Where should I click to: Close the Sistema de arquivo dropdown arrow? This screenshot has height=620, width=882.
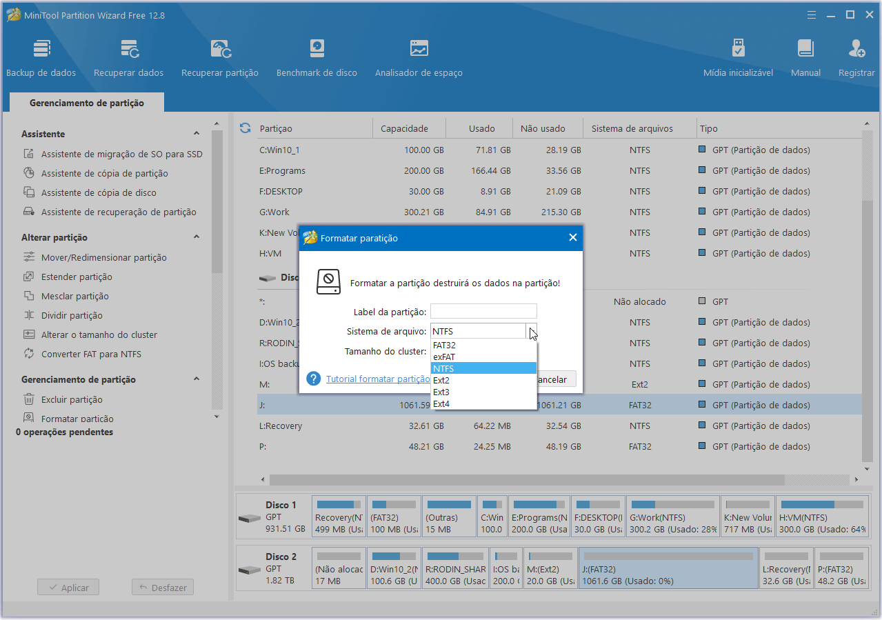(531, 332)
